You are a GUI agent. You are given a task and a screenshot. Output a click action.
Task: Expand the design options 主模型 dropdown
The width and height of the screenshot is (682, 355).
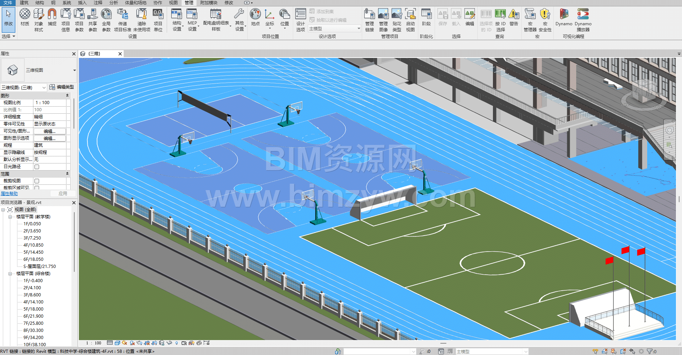359,29
